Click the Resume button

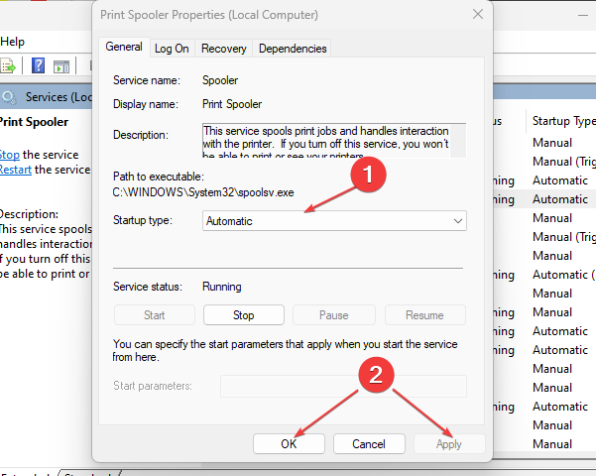click(425, 314)
